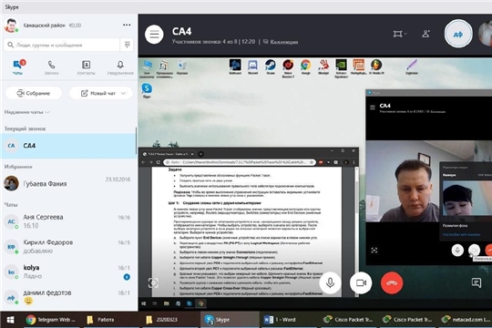This screenshot has width=492, height=328.
Task: Open the three-dot more options menu
Action: [127, 25]
